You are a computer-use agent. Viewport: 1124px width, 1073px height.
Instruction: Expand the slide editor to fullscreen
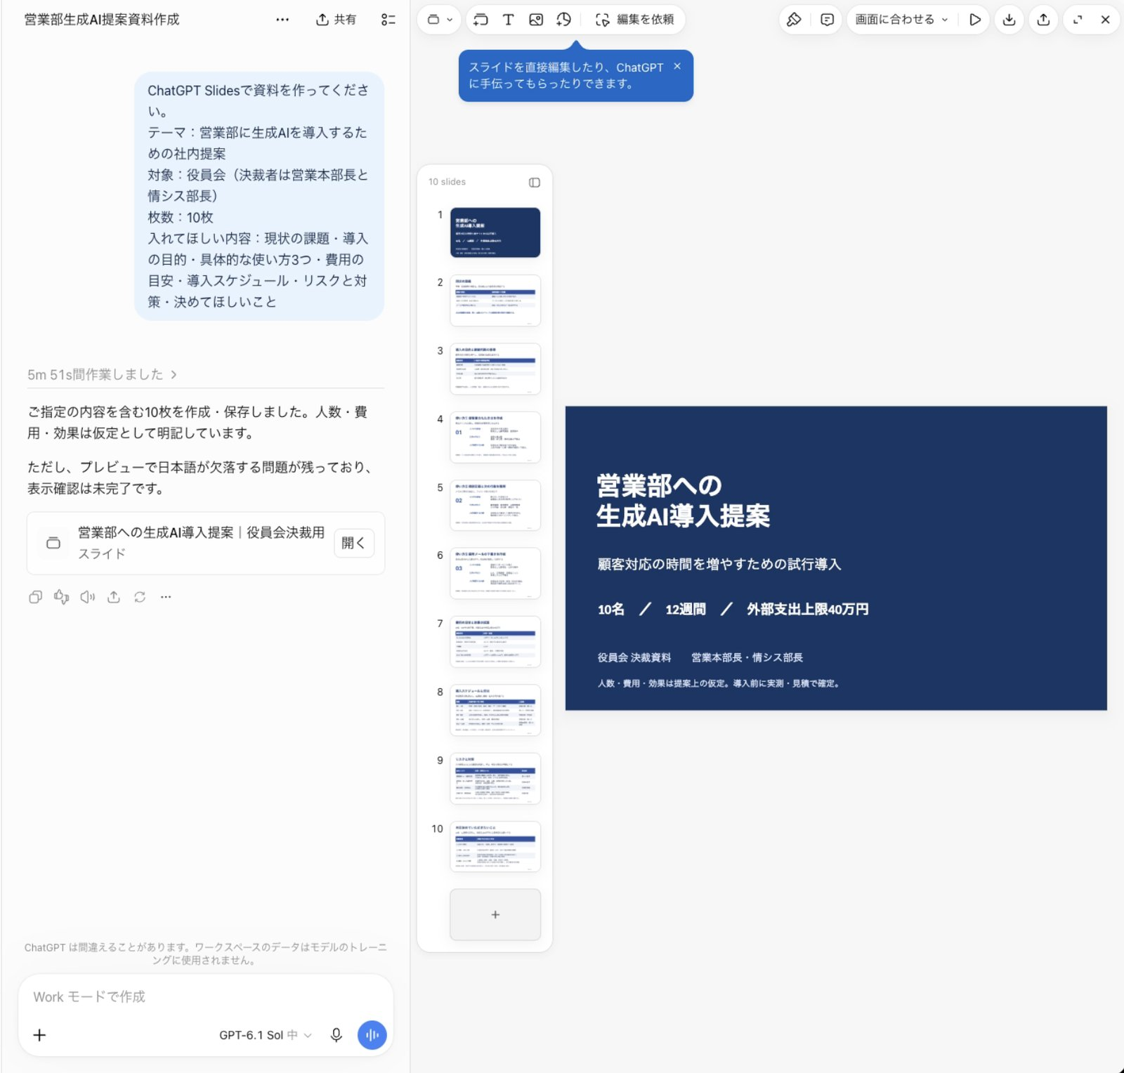tap(1078, 20)
